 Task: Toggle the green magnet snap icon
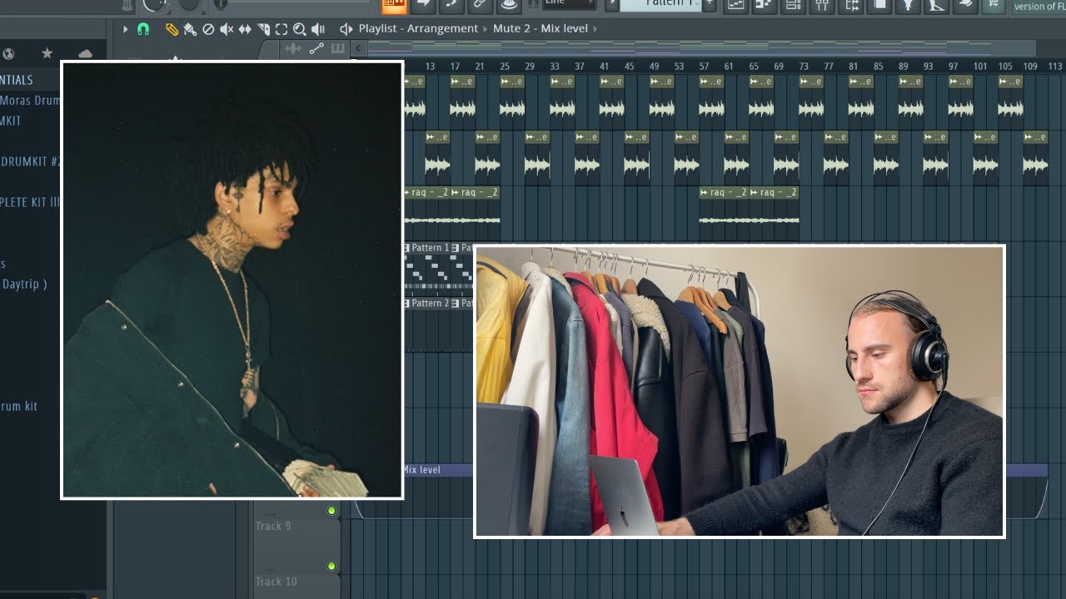click(143, 29)
